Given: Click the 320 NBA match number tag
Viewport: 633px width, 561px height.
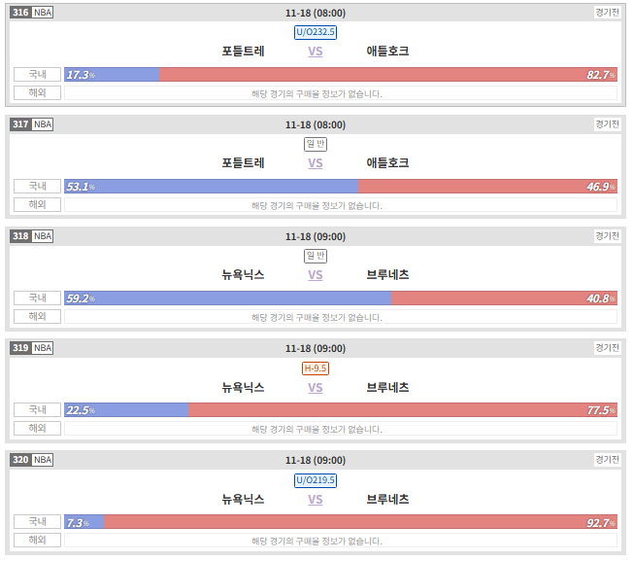Looking at the screenshot, I should coord(32,460).
